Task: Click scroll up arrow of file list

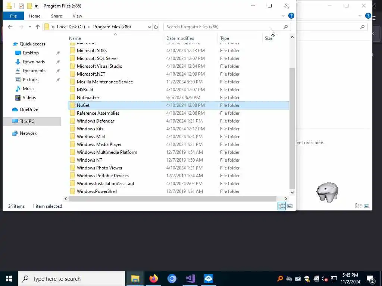Action: (x=292, y=37)
